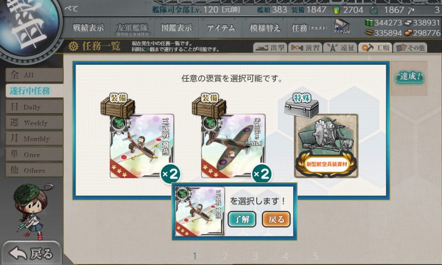Cancel selection with orange 戻る button
442x265 pixels.
point(276,219)
